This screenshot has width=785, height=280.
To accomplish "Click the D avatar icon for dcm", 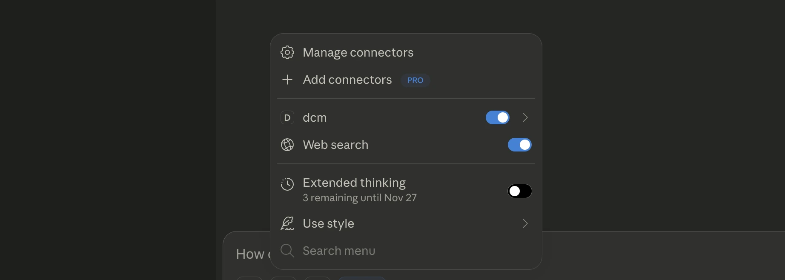I will point(287,117).
